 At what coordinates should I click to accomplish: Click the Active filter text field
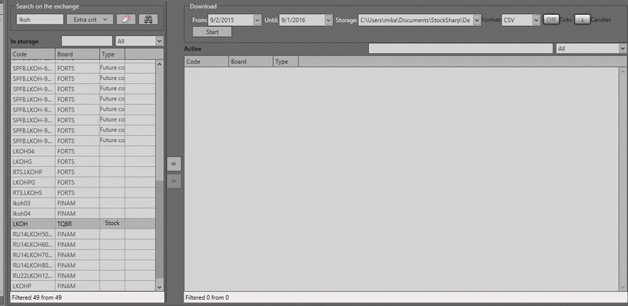pos(461,49)
